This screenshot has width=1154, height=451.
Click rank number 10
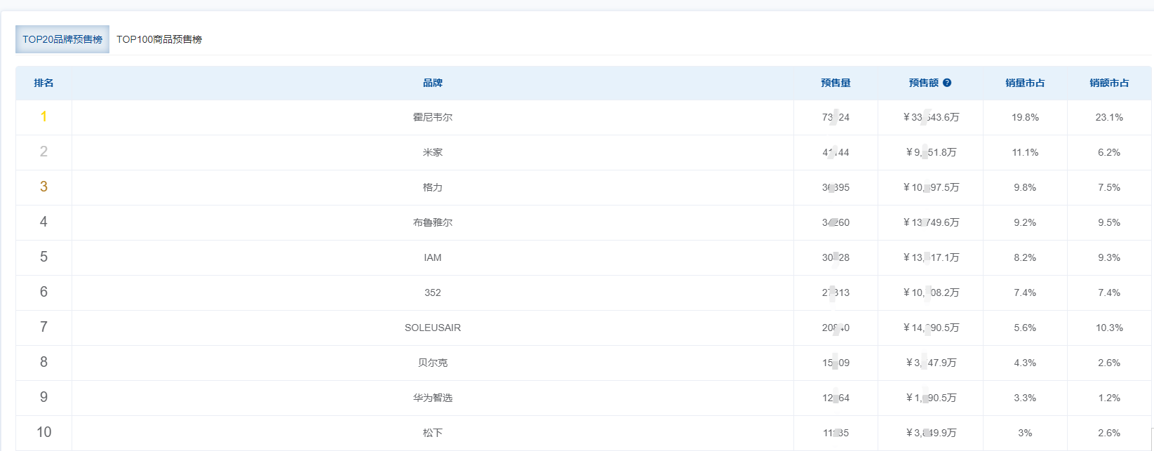coord(43,432)
